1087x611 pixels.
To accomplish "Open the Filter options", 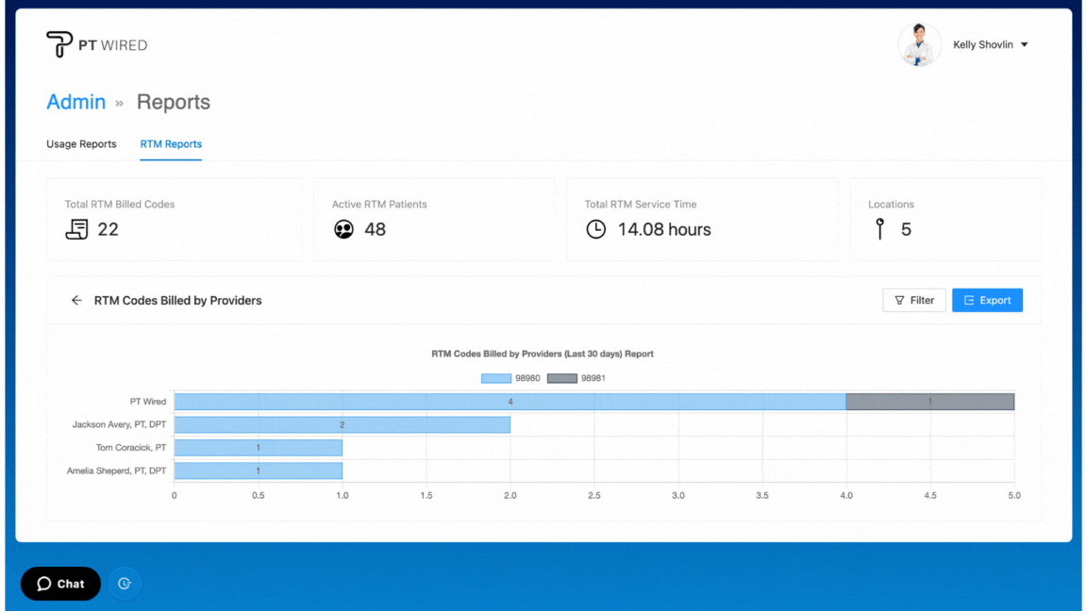I will click(913, 301).
